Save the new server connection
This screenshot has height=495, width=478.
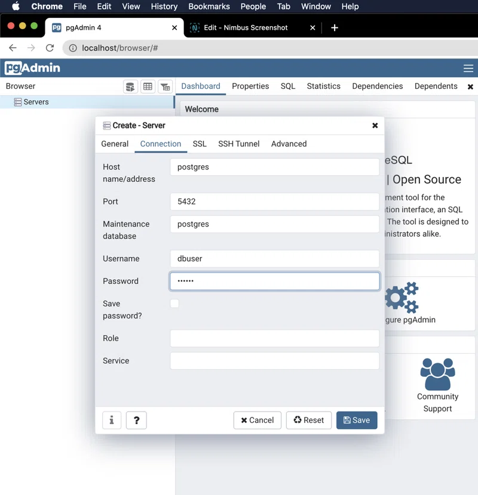[357, 420]
